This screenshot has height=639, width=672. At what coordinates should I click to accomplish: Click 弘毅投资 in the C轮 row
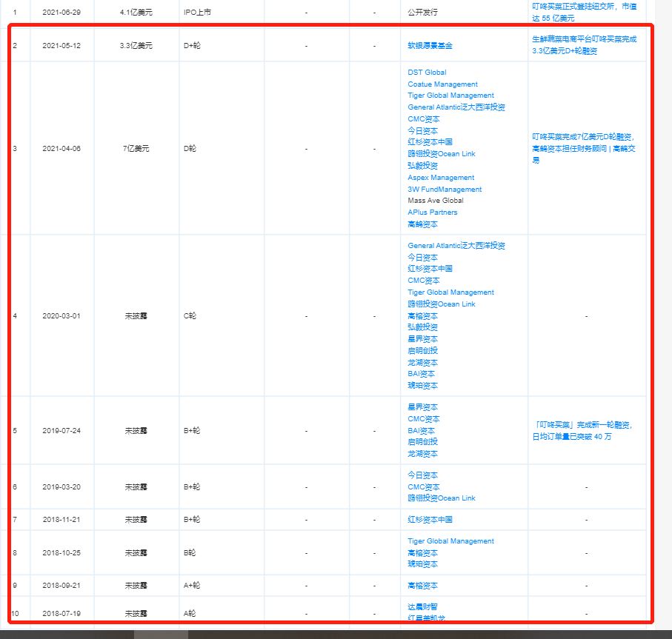[422, 327]
